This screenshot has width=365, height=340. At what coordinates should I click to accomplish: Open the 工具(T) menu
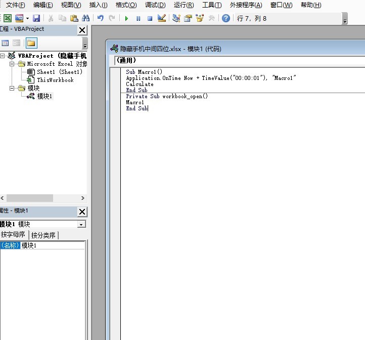click(212, 5)
